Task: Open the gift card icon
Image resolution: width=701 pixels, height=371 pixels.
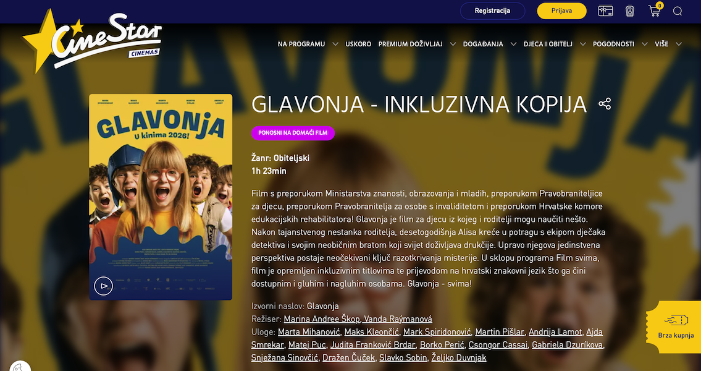Action: tap(605, 11)
